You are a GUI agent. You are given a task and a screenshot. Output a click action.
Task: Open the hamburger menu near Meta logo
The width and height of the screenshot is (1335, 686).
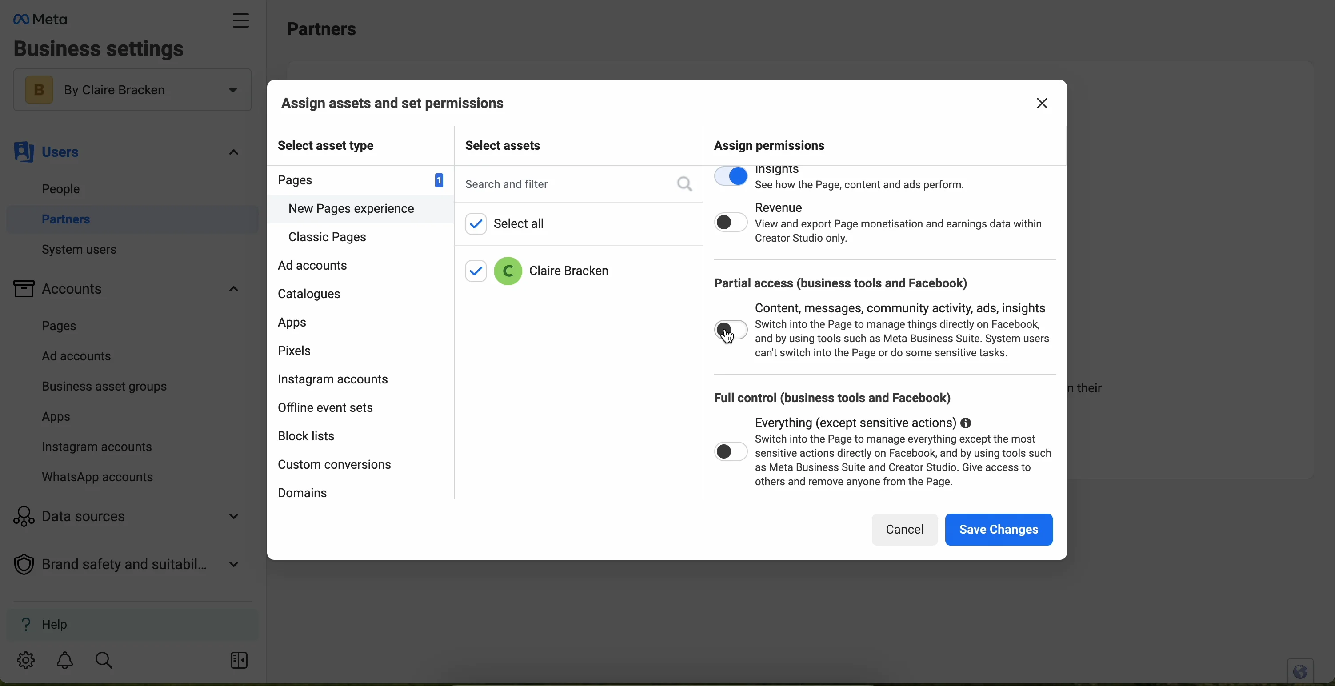(240, 21)
